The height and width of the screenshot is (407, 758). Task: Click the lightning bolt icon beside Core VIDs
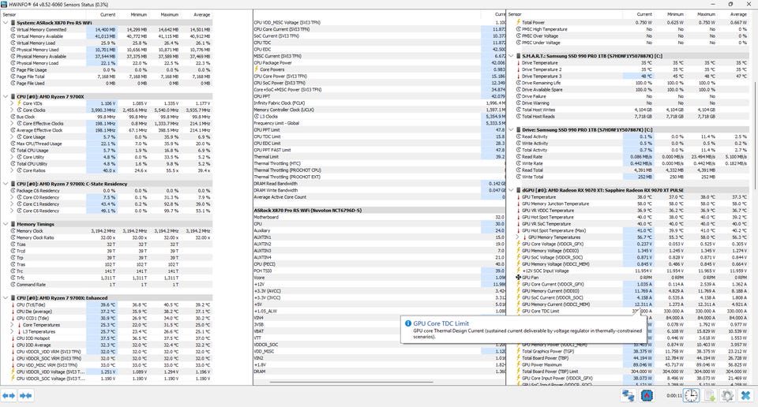(19, 103)
